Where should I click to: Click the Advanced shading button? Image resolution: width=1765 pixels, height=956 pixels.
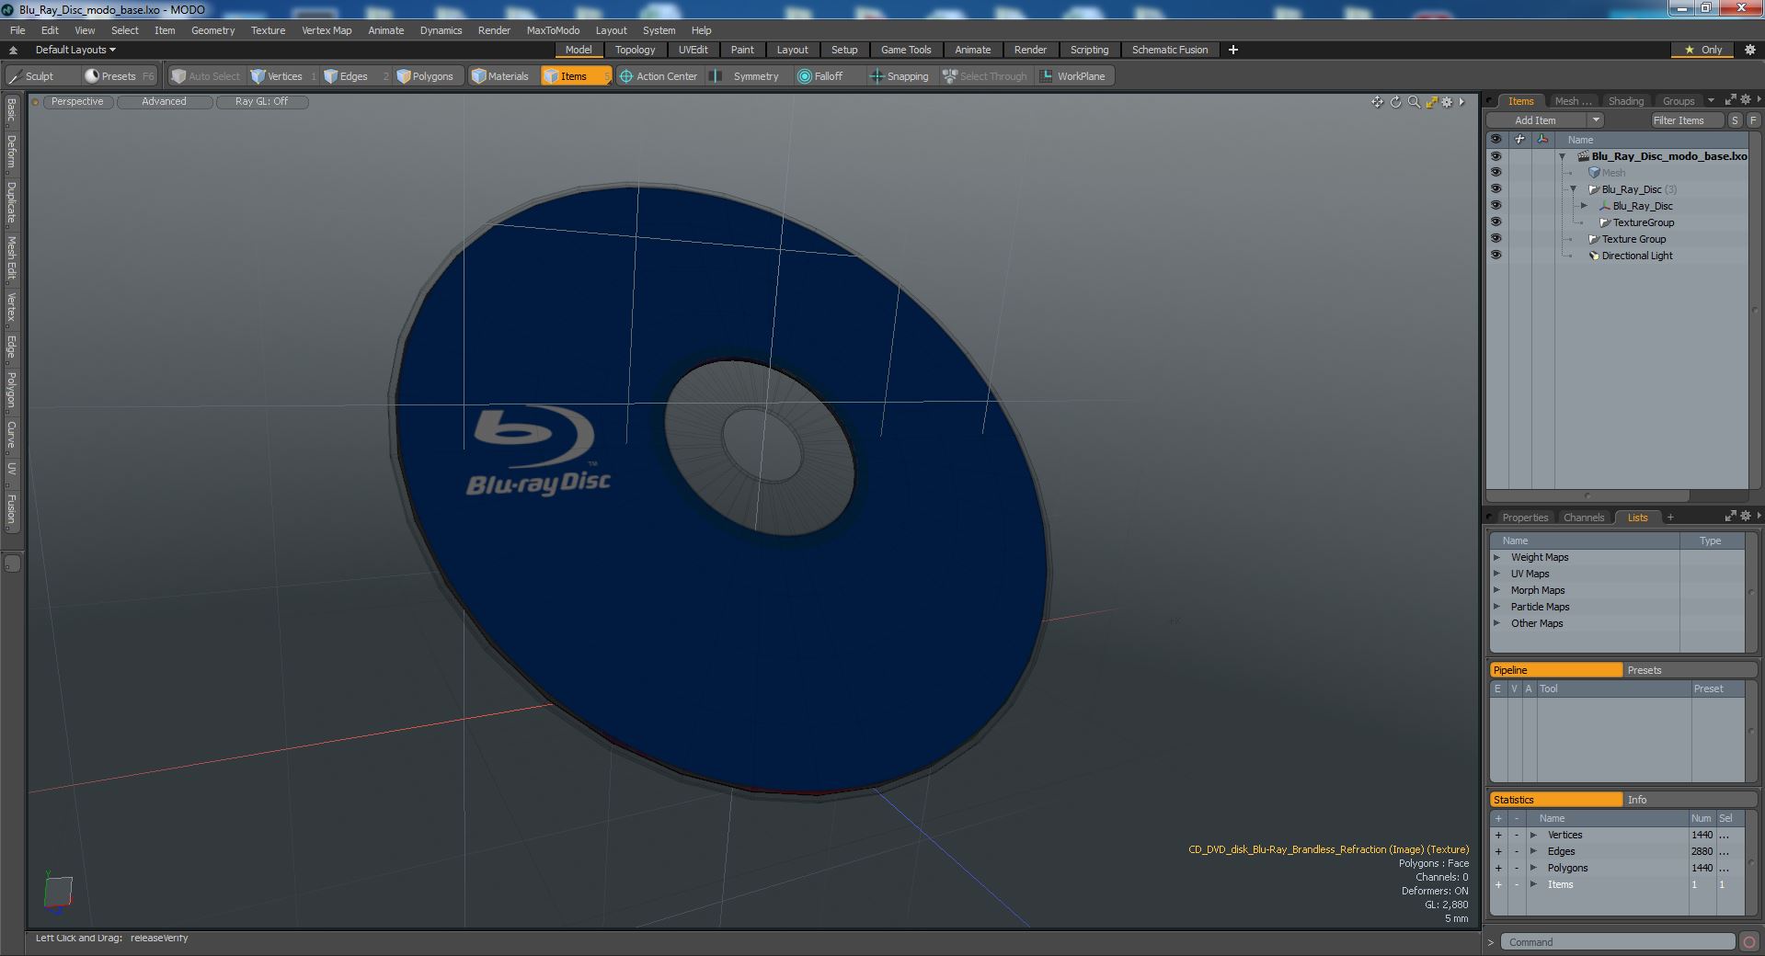tap(164, 102)
